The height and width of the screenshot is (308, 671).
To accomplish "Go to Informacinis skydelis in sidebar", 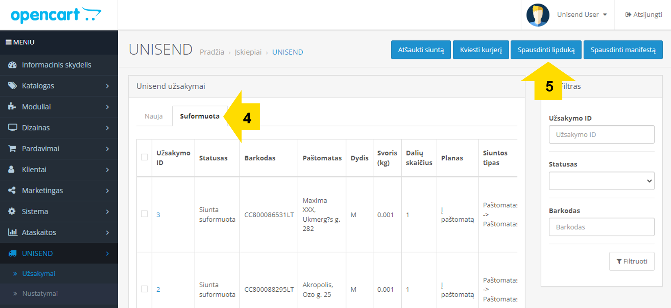I will point(56,65).
